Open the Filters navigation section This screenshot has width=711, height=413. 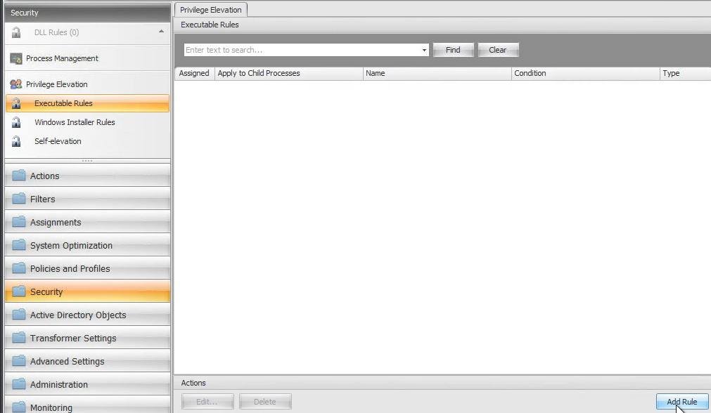click(x=87, y=199)
